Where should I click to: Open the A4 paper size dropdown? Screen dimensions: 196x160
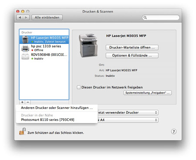128,120
